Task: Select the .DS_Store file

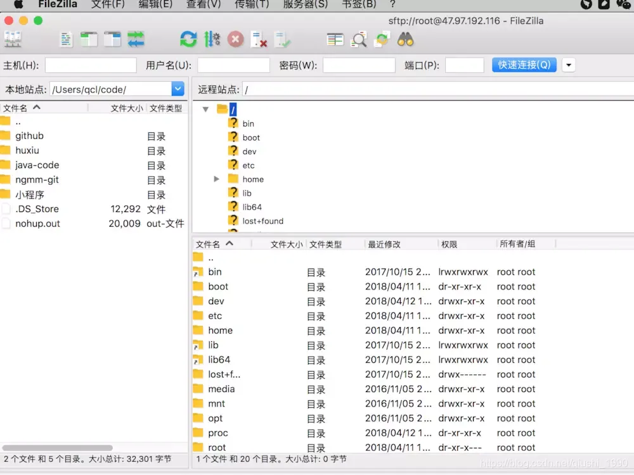Action: 94,209
